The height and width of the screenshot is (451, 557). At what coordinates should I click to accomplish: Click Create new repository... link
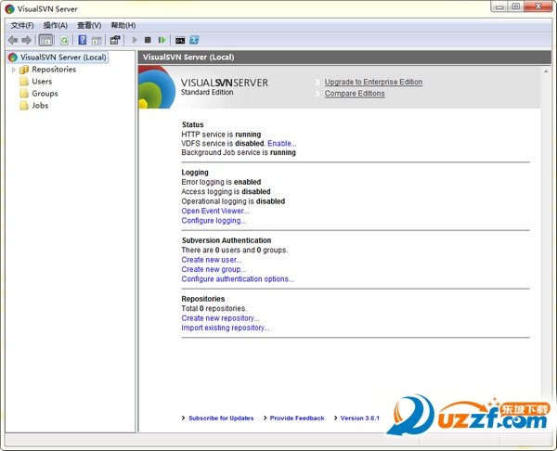220,318
